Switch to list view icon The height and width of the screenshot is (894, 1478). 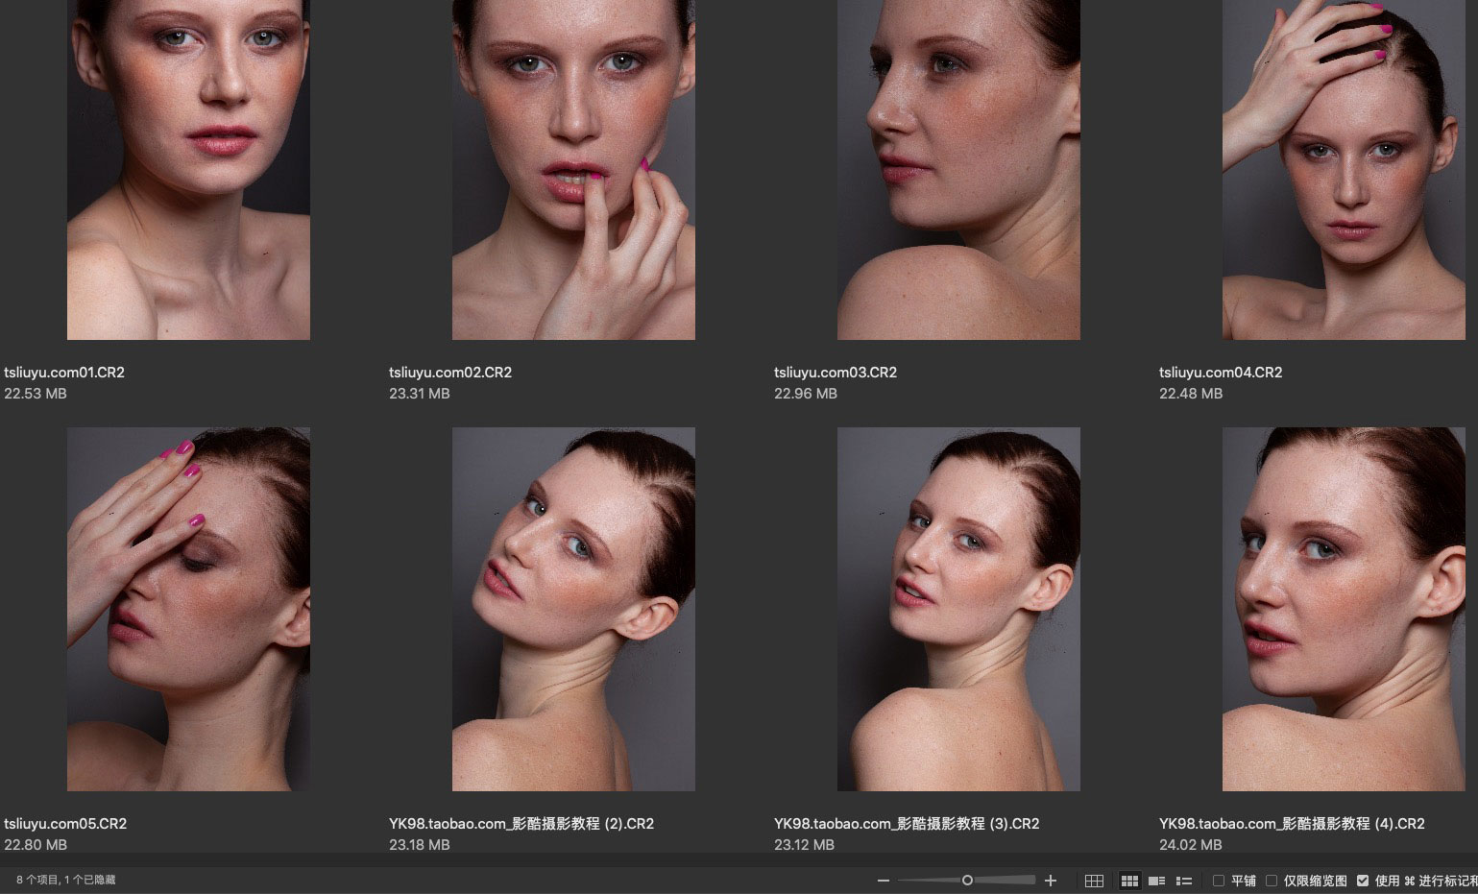1184,881
